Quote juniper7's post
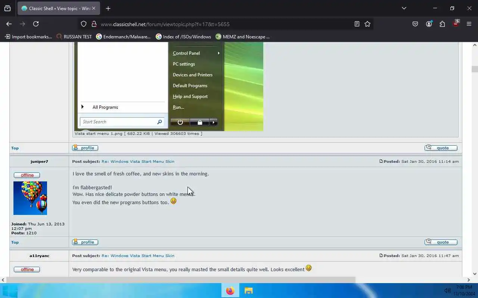478x298 pixels. 441,242
